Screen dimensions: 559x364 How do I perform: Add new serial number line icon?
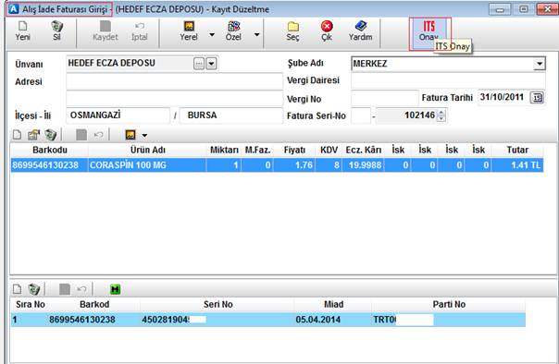[x=17, y=289]
